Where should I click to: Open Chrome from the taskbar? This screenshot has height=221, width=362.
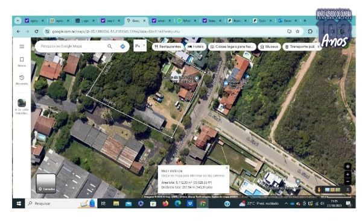pos(203,204)
